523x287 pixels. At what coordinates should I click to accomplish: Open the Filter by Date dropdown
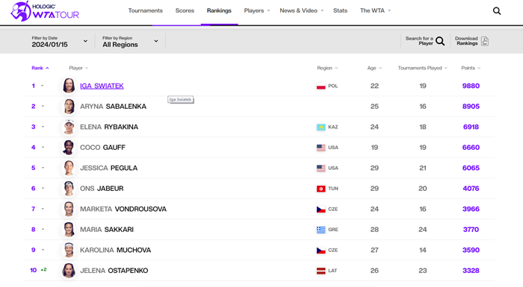pos(60,42)
